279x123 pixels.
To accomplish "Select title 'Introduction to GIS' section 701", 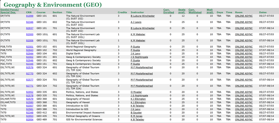I will 77,109.
